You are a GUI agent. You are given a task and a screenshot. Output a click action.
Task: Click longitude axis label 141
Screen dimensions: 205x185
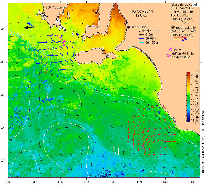192,182
